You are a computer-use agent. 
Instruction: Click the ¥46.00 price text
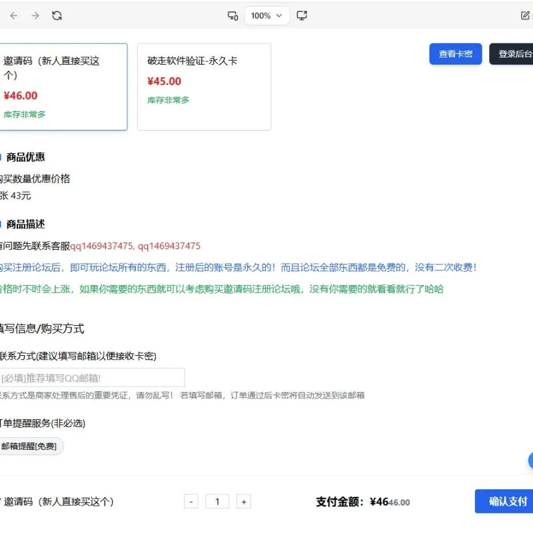[21, 95]
